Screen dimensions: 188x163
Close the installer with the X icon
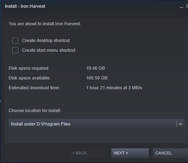[x=187, y=6]
